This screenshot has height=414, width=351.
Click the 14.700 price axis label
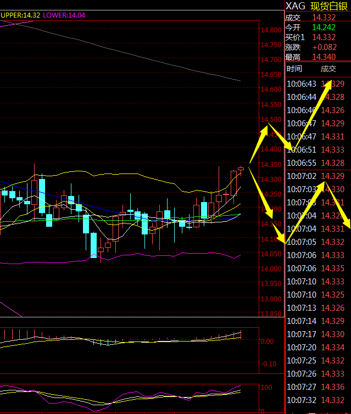tap(271, 60)
